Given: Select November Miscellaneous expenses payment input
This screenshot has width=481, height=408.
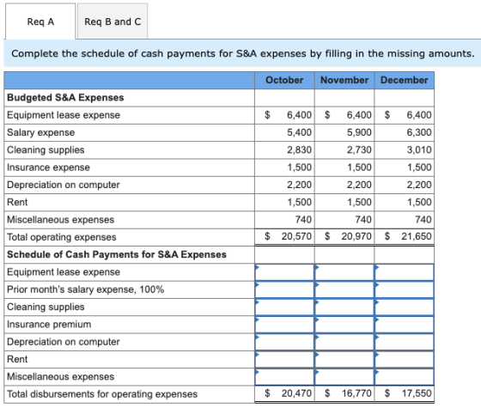Looking at the screenshot, I should [344, 377].
